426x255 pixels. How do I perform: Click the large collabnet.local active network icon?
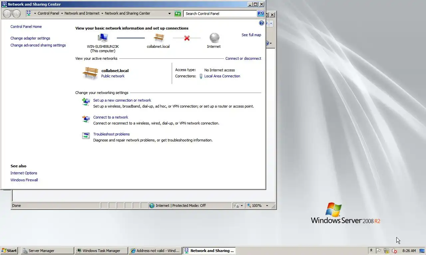(90, 73)
